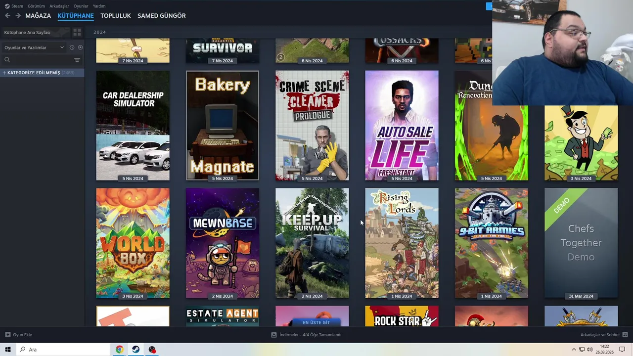The height and width of the screenshot is (356, 633).
Task: Switch to the Mağaza tab
Action: tap(38, 16)
